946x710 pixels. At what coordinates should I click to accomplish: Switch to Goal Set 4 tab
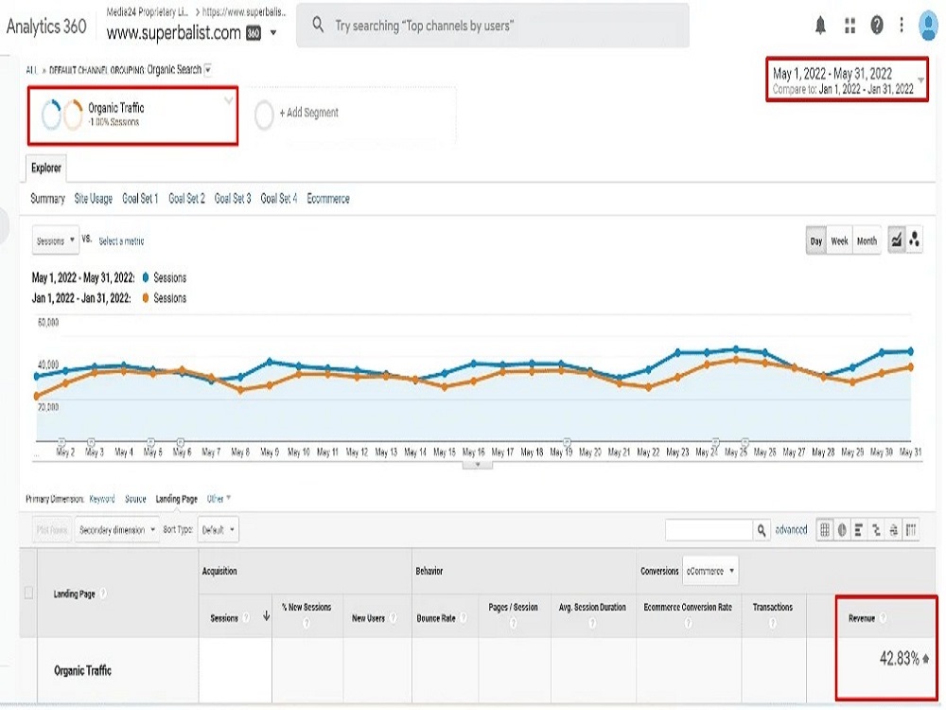(x=279, y=199)
